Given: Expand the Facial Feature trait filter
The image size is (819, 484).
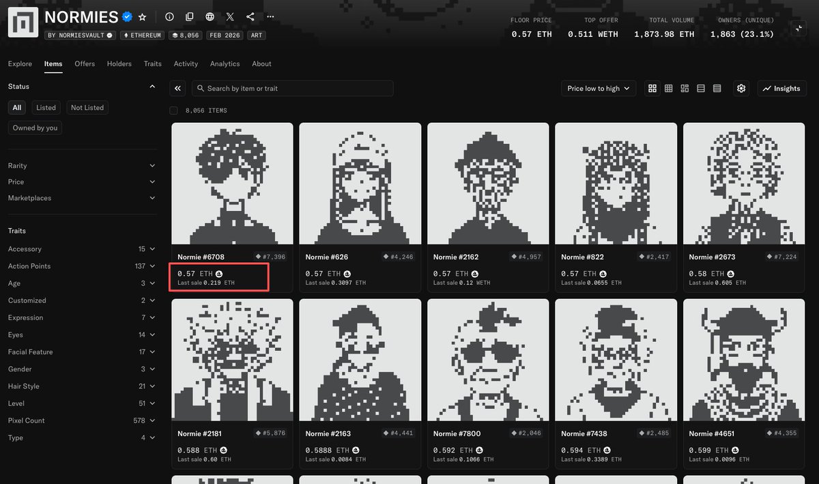Looking at the screenshot, I should (x=82, y=352).
